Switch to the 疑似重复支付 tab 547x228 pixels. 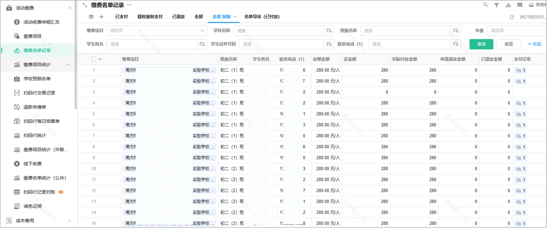(x=150, y=17)
